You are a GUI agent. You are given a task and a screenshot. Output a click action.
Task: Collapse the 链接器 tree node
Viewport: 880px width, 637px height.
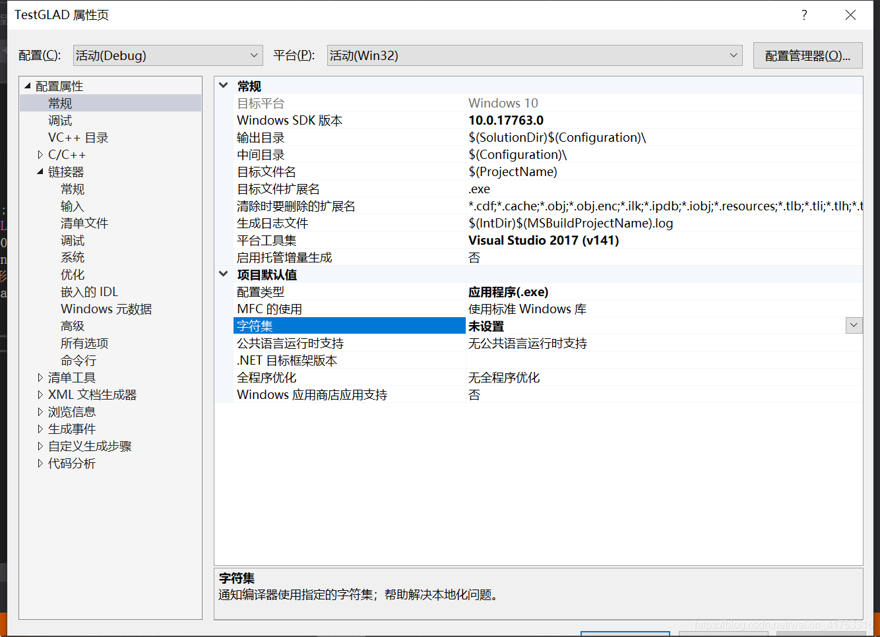40,171
